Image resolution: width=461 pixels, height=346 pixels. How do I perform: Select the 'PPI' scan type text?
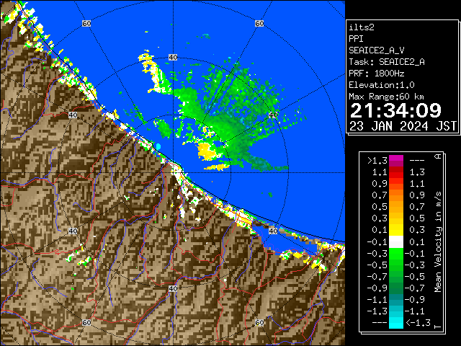356,39
